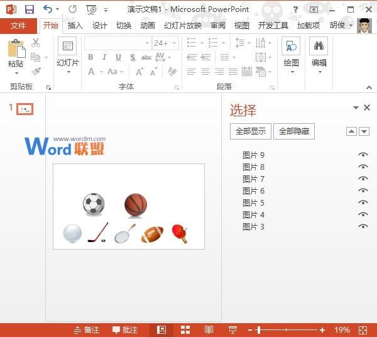Toggle 备注 notes pane
377x337 pixels.
87,330
